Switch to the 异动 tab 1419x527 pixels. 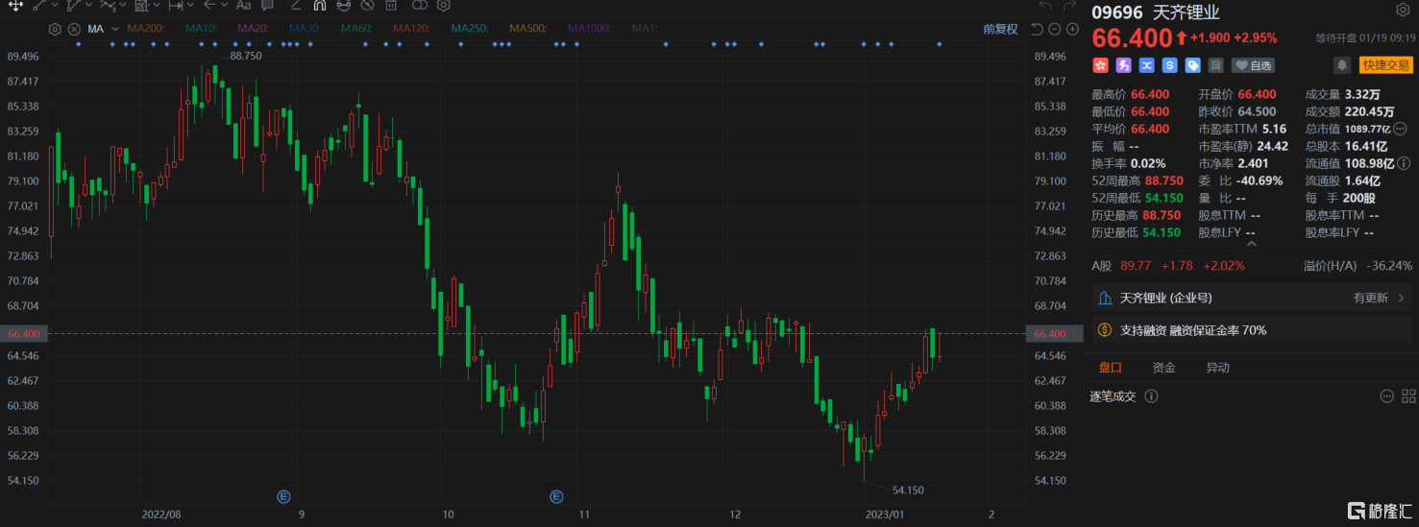tap(1217, 368)
